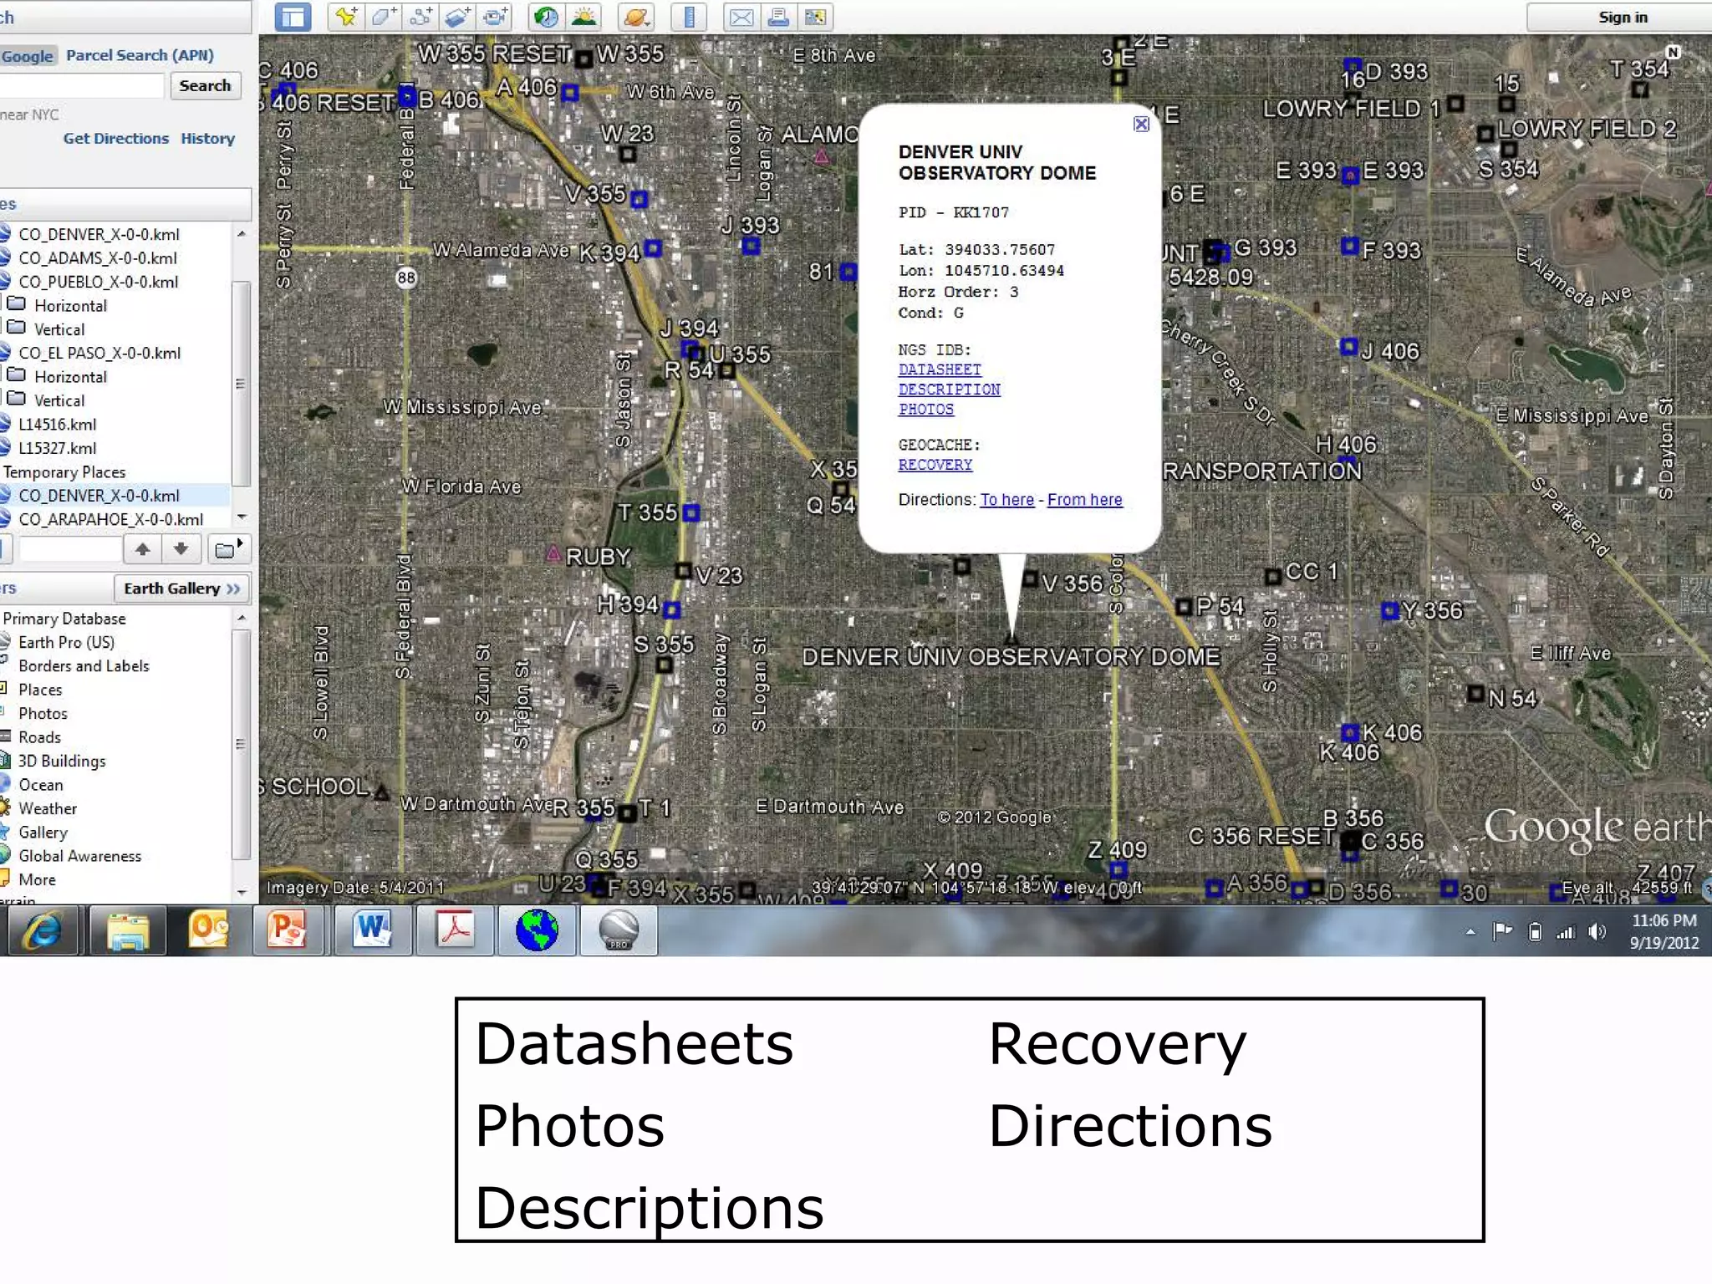
Task: Select CO_ARAPAHOE_X-0-0.kml in Places
Action: click(x=111, y=519)
